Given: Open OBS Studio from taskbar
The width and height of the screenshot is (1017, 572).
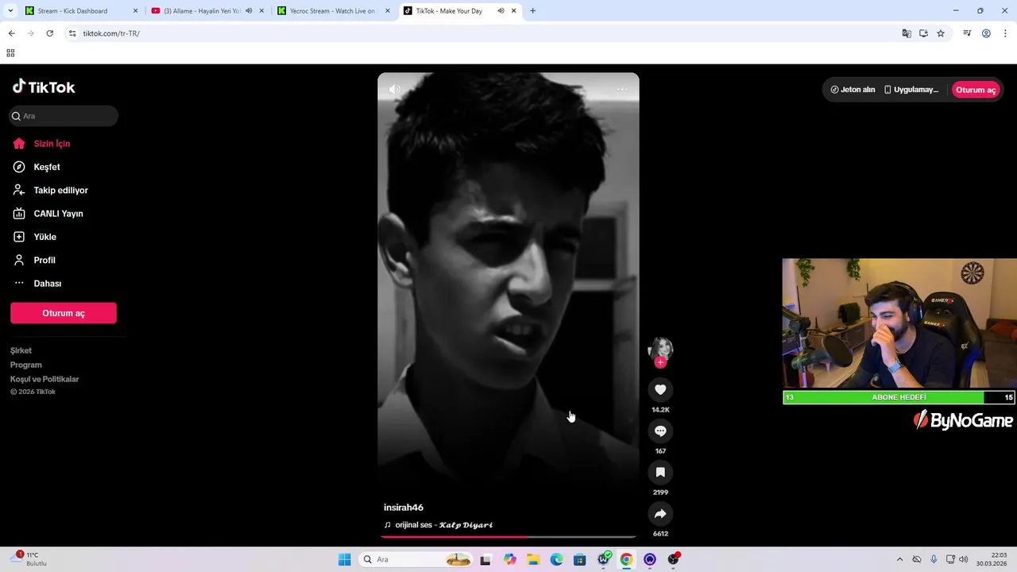Looking at the screenshot, I should (x=674, y=559).
